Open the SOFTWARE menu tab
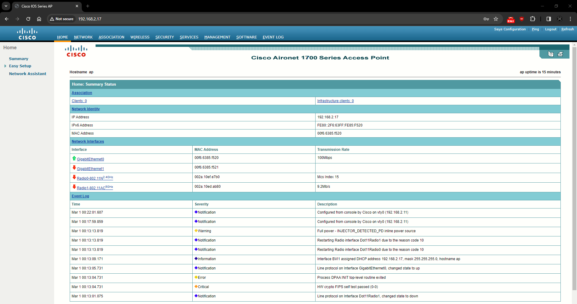The width and height of the screenshot is (577, 304). [246, 37]
